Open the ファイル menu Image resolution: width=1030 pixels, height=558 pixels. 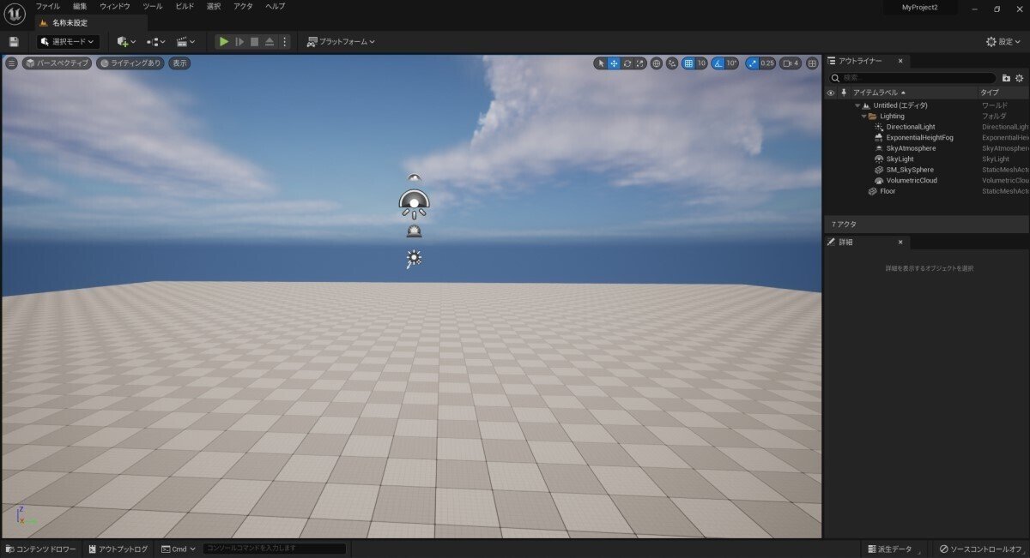coord(48,6)
